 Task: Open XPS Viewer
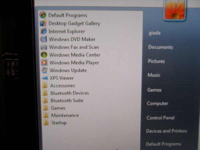(x=62, y=78)
